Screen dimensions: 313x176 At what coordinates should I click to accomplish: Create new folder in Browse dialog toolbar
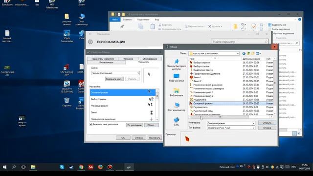(x=253, y=53)
